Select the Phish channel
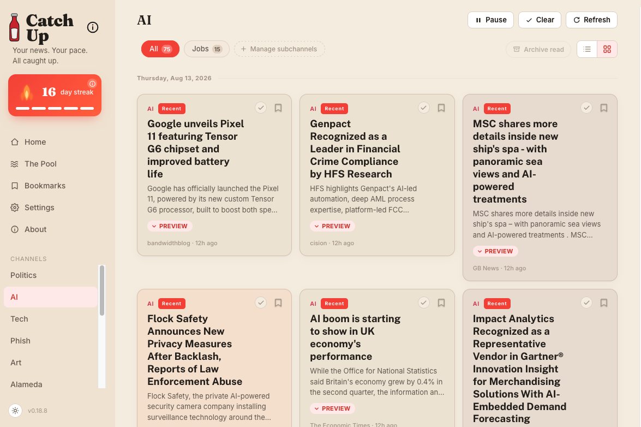This screenshot has width=641, height=427. pyautogui.click(x=51, y=341)
